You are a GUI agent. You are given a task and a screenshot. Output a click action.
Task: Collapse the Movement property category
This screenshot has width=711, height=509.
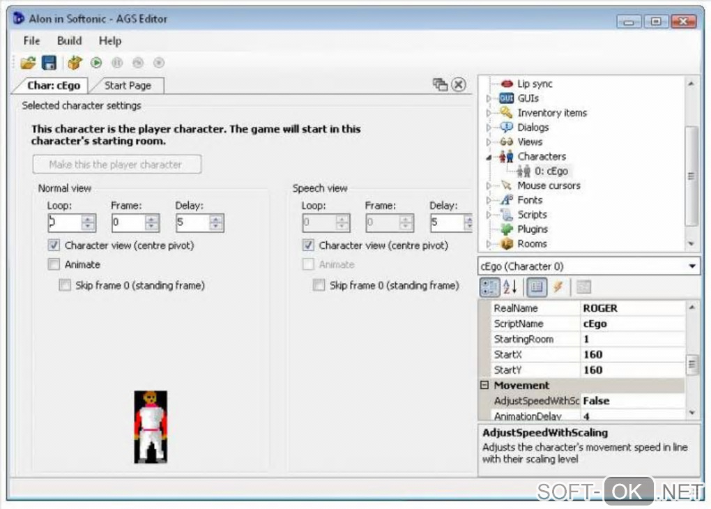click(484, 385)
